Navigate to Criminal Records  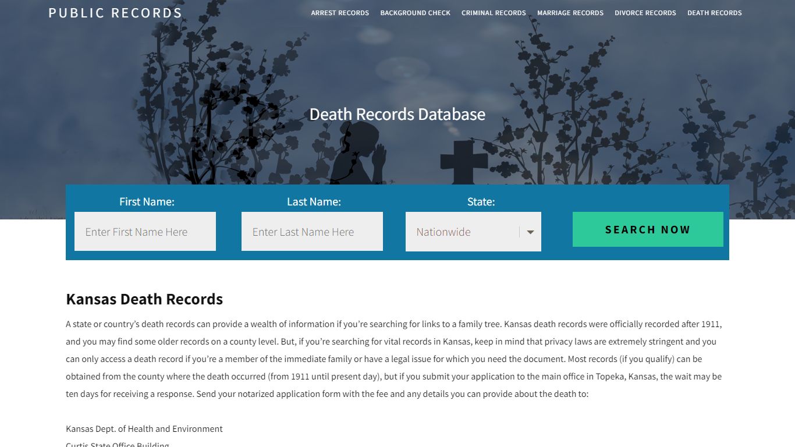click(x=494, y=13)
